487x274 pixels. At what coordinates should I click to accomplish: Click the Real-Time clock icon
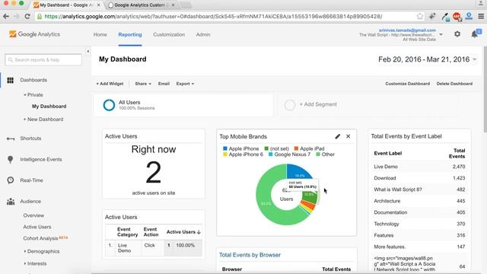point(10,180)
